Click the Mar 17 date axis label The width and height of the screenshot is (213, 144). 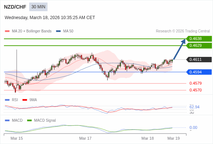click(x=85, y=138)
